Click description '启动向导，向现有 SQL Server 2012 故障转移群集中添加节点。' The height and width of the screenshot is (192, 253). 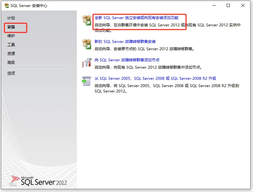[148, 67]
